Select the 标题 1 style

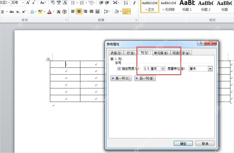(x=187, y=6)
